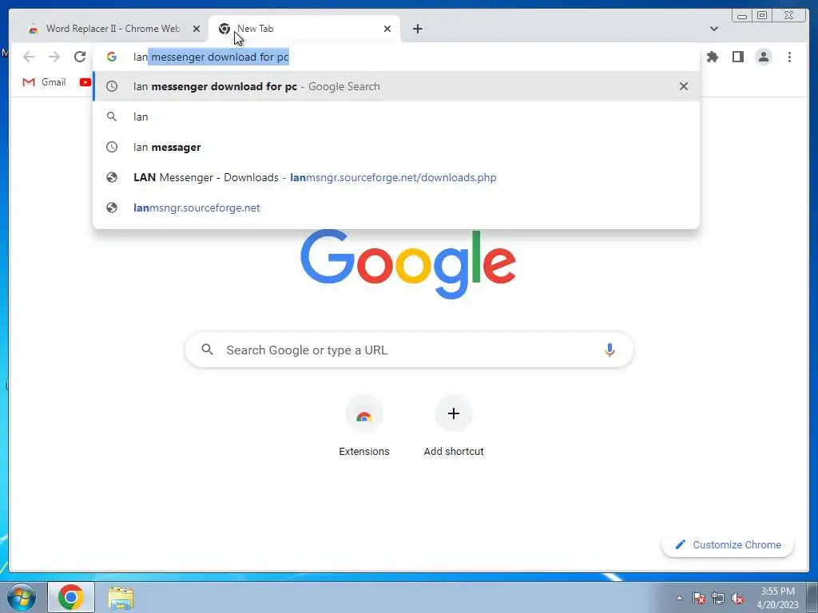818x613 pixels.
Task: Open the YouTube bookmark icon
Action: (85, 82)
